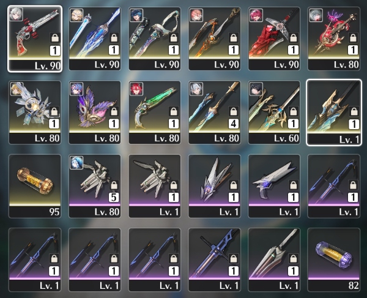
Task: Toggle lock on the highlighted Lv. 1 broadblade
Action: click(354, 111)
